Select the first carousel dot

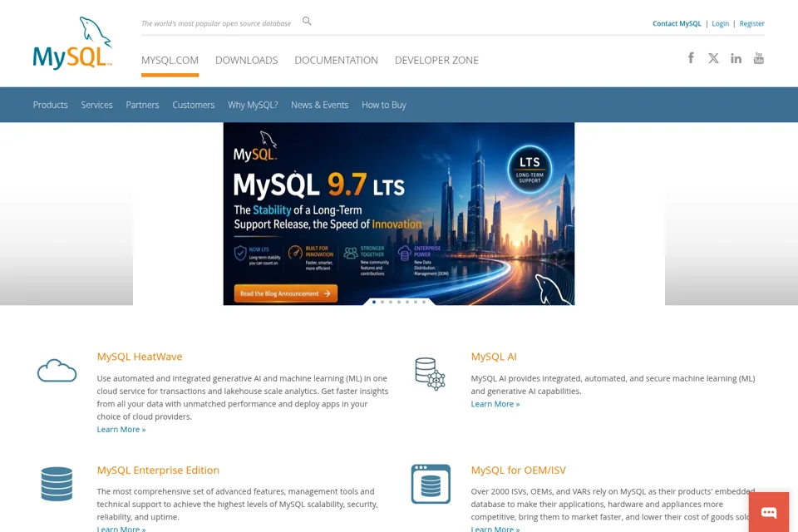[374, 302]
